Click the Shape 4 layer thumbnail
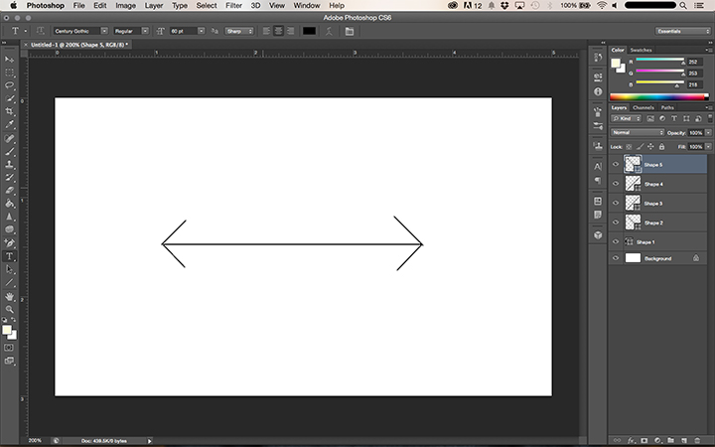715x447 pixels. click(x=633, y=184)
